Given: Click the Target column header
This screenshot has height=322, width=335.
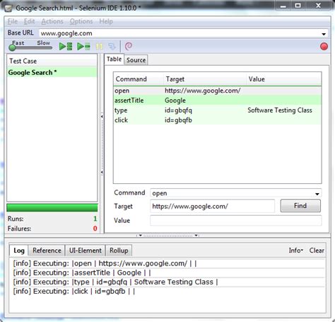Looking at the screenshot, I should click(205, 79).
